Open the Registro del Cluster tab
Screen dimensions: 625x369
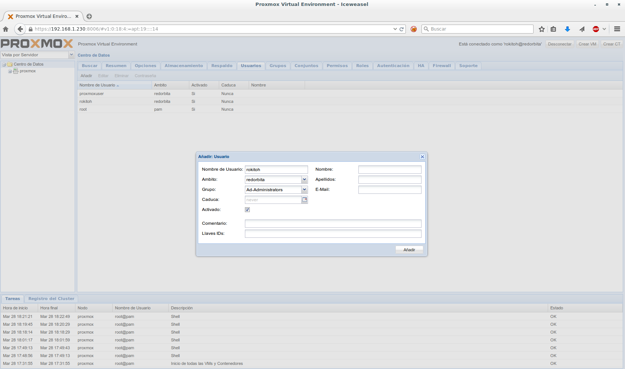tap(51, 299)
